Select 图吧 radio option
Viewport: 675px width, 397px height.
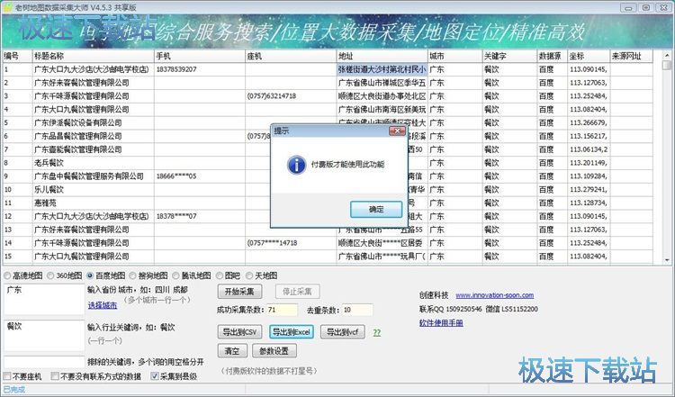tap(229, 275)
